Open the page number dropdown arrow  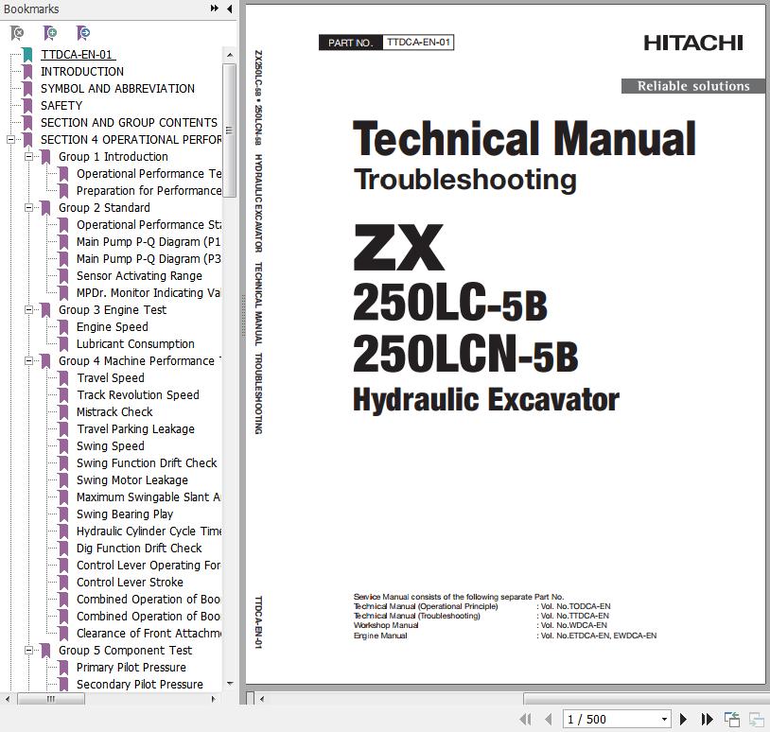point(664,720)
